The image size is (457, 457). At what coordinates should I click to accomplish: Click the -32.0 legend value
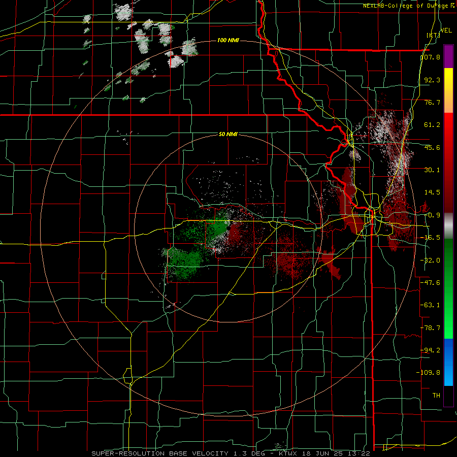click(x=431, y=260)
